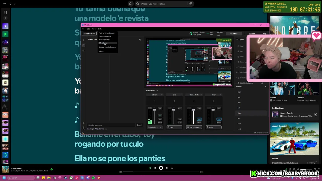Toggle Spotify shuffle

150,168
